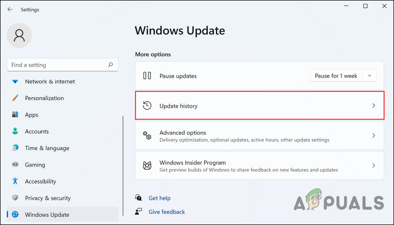Click the Accounts person icon
This screenshot has width=394, height=225.
tap(15, 131)
